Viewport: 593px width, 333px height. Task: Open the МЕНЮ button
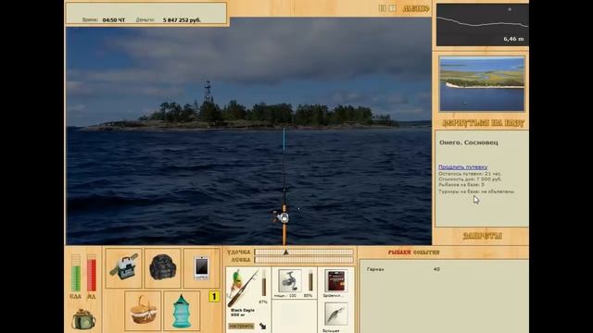click(x=416, y=8)
